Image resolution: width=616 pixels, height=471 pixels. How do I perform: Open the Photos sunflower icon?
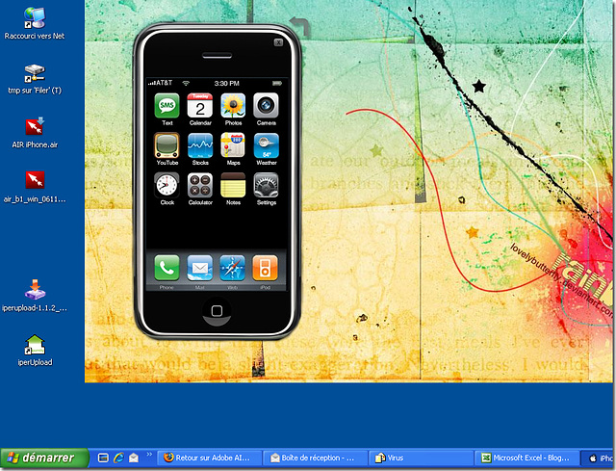233,105
